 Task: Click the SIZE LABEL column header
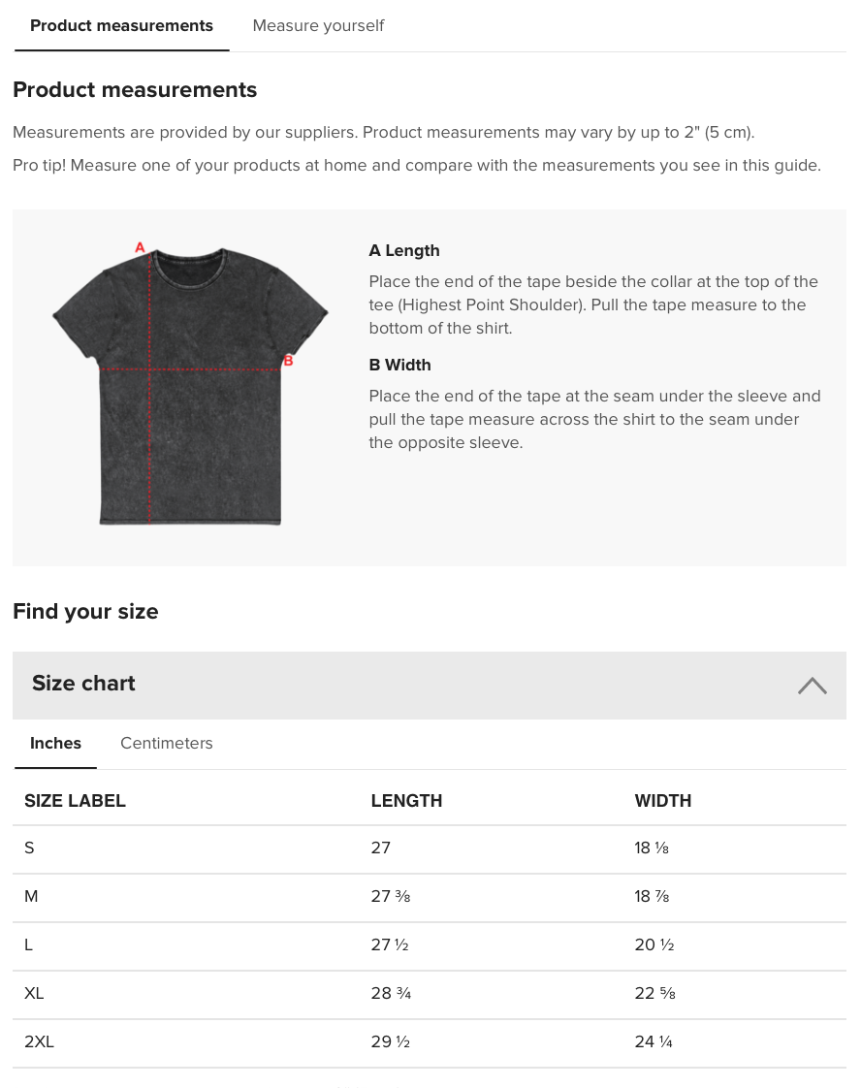coord(75,801)
